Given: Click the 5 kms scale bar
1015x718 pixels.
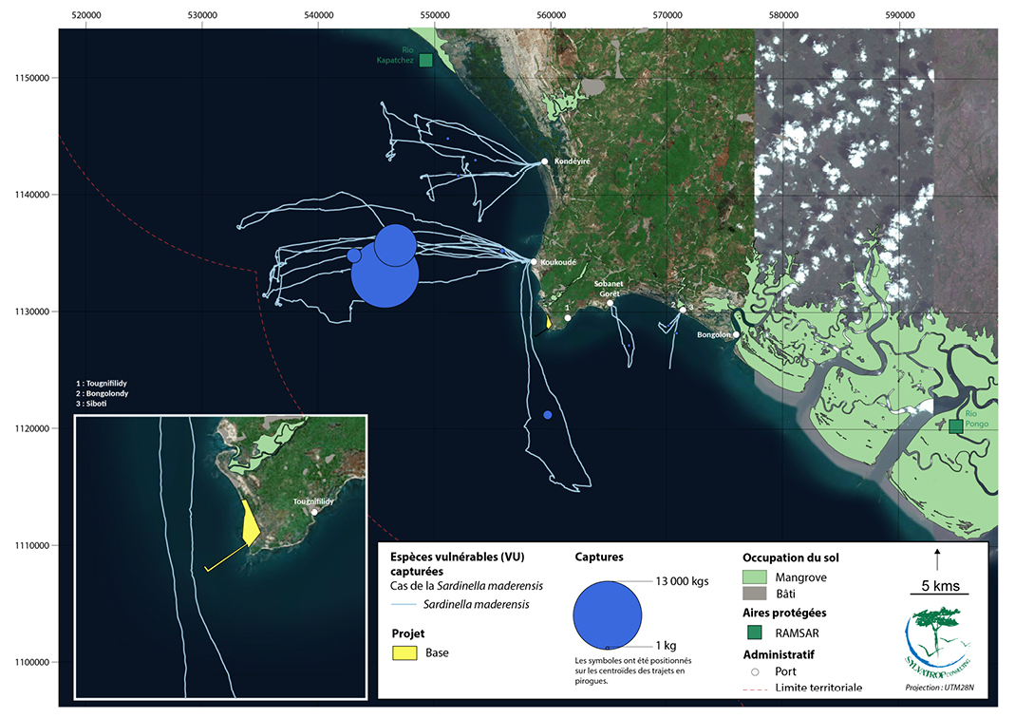Looking at the screenshot, I should tap(938, 594).
